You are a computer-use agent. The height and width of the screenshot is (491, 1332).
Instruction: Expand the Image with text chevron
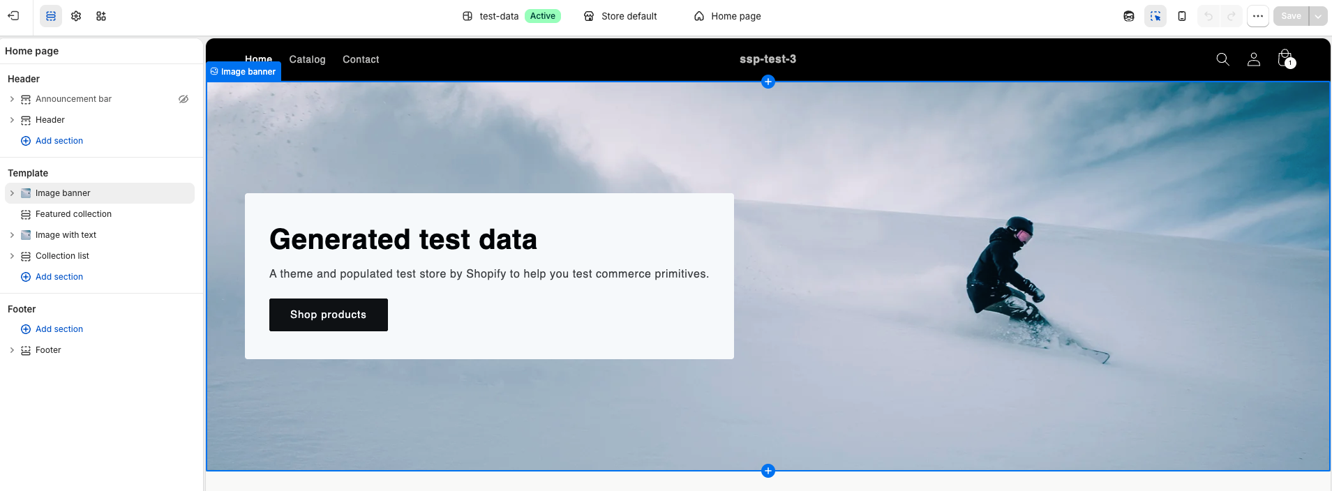(12, 235)
